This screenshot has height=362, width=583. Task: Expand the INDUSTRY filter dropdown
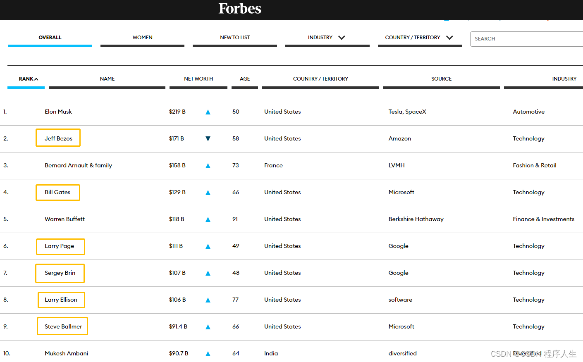342,38
